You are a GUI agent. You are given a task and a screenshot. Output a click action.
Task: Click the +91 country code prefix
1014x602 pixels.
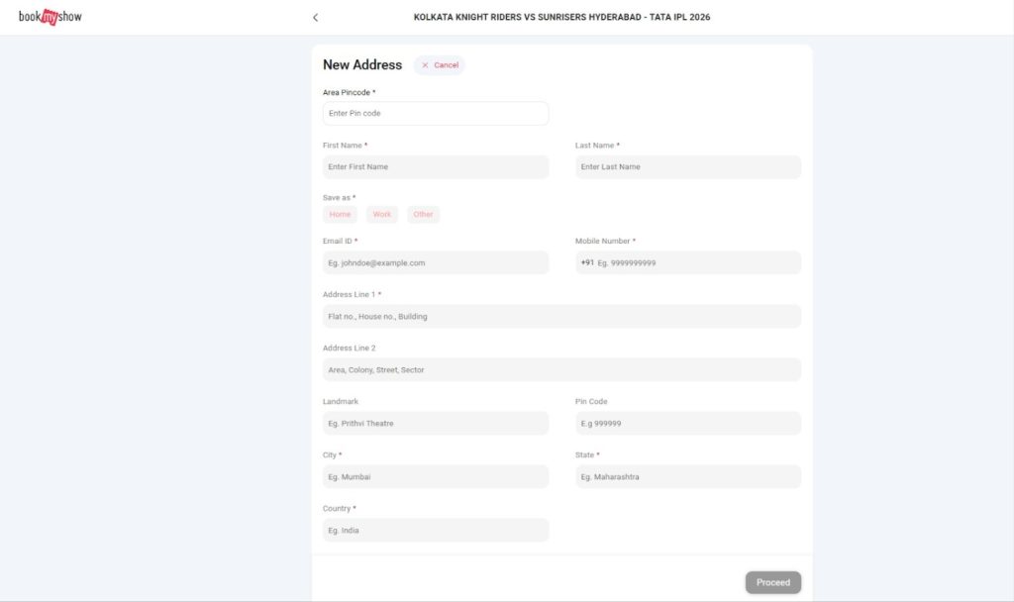coord(587,262)
